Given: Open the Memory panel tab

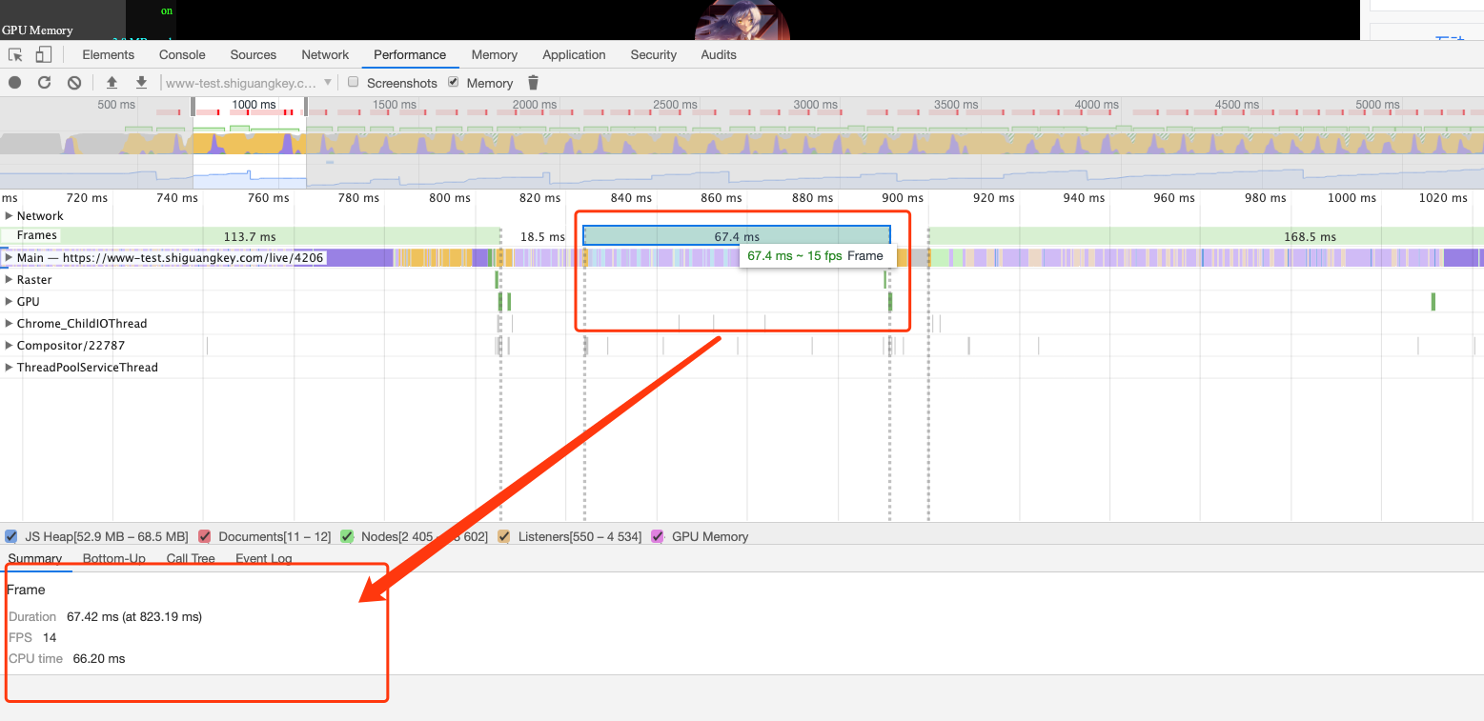Looking at the screenshot, I should [x=495, y=54].
